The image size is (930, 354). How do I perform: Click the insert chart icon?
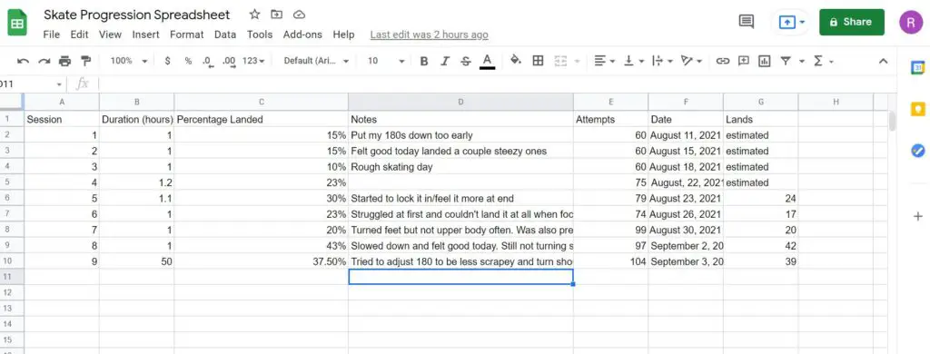[x=765, y=61]
